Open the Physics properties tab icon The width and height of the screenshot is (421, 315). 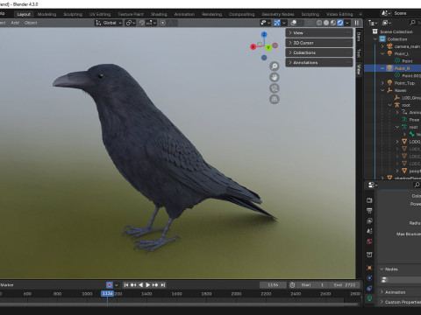click(369, 278)
